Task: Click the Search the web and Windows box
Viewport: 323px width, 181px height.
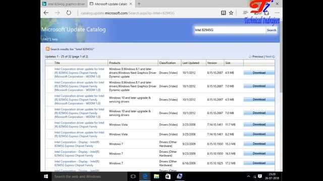Action: pos(89,176)
